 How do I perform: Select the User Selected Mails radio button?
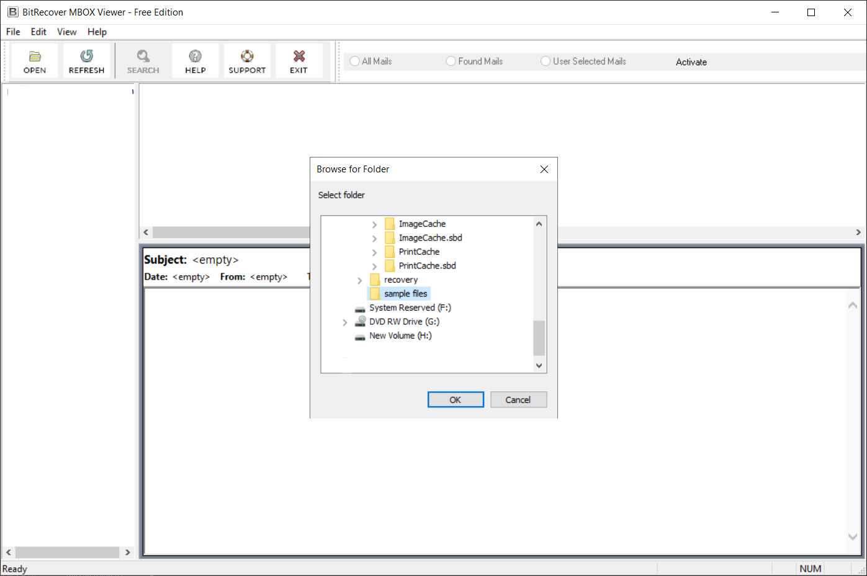click(546, 61)
